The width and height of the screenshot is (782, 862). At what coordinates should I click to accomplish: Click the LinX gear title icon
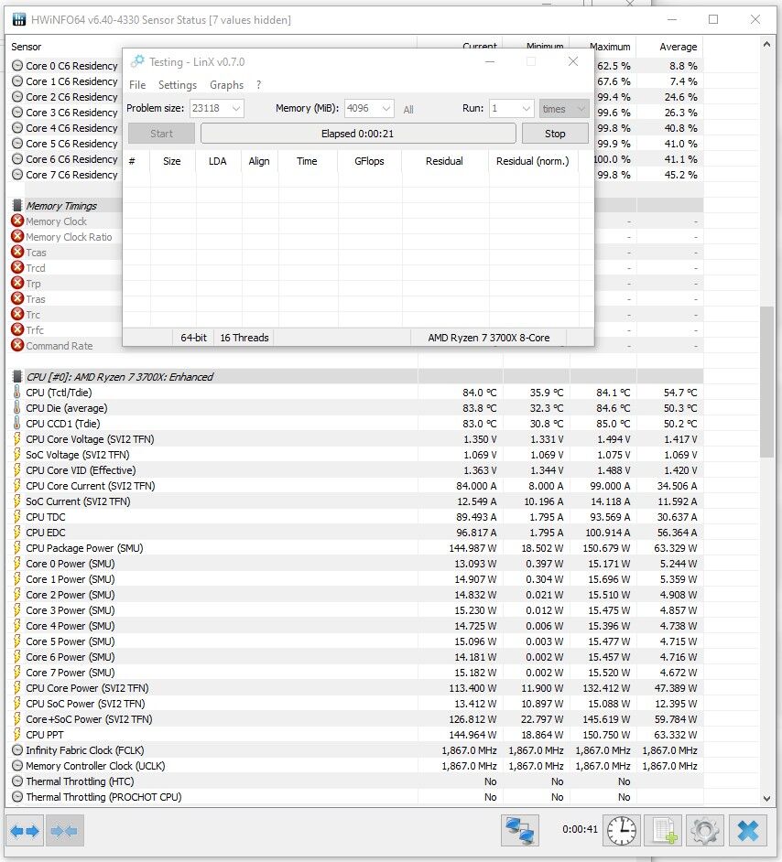click(137, 61)
